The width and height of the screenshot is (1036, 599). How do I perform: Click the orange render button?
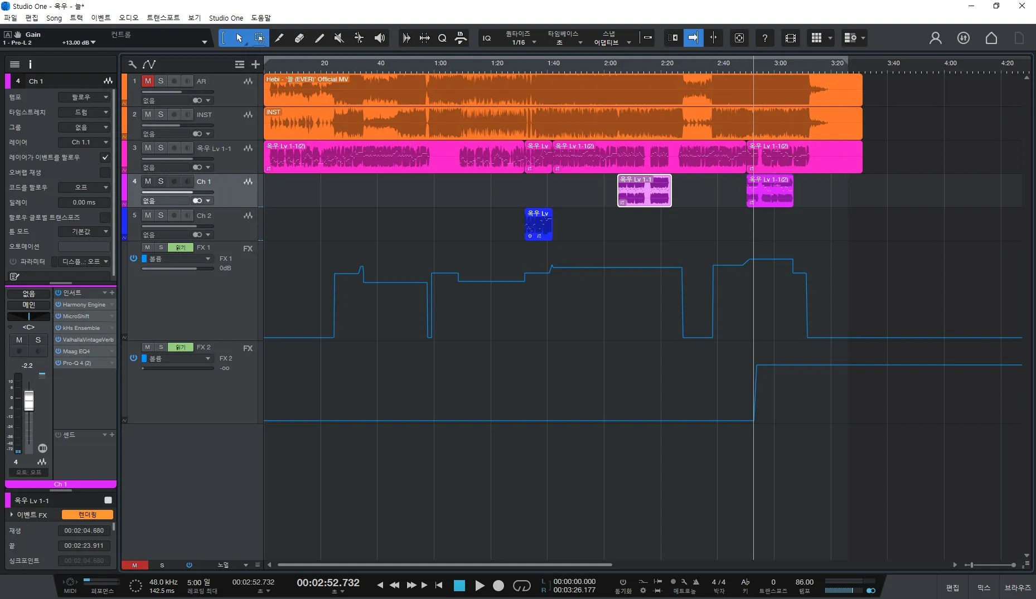pos(87,515)
